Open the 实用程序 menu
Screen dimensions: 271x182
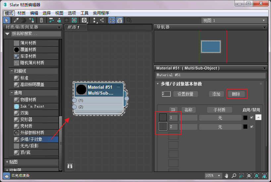click(101, 13)
